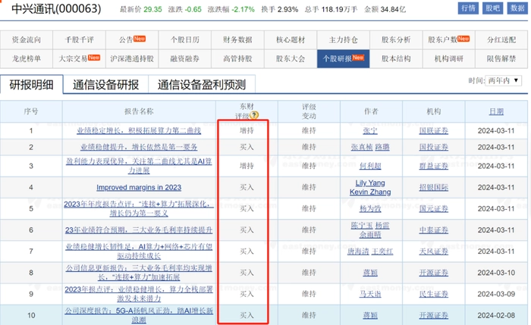
Task: Select the 研报明细 tab
Action: [33, 85]
